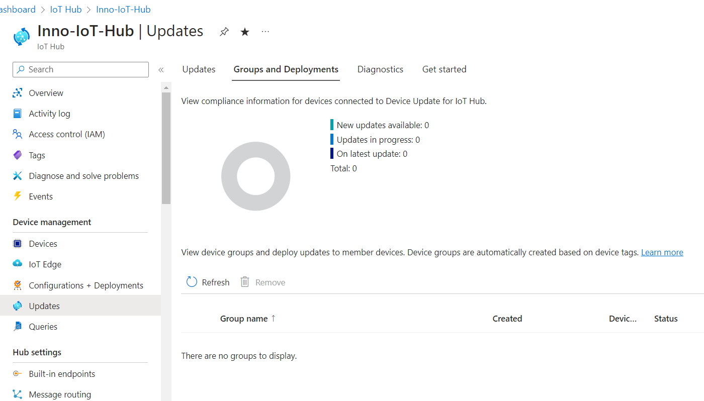Open the more options ellipsis menu
This screenshot has height=401, width=704.
pyautogui.click(x=266, y=32)
